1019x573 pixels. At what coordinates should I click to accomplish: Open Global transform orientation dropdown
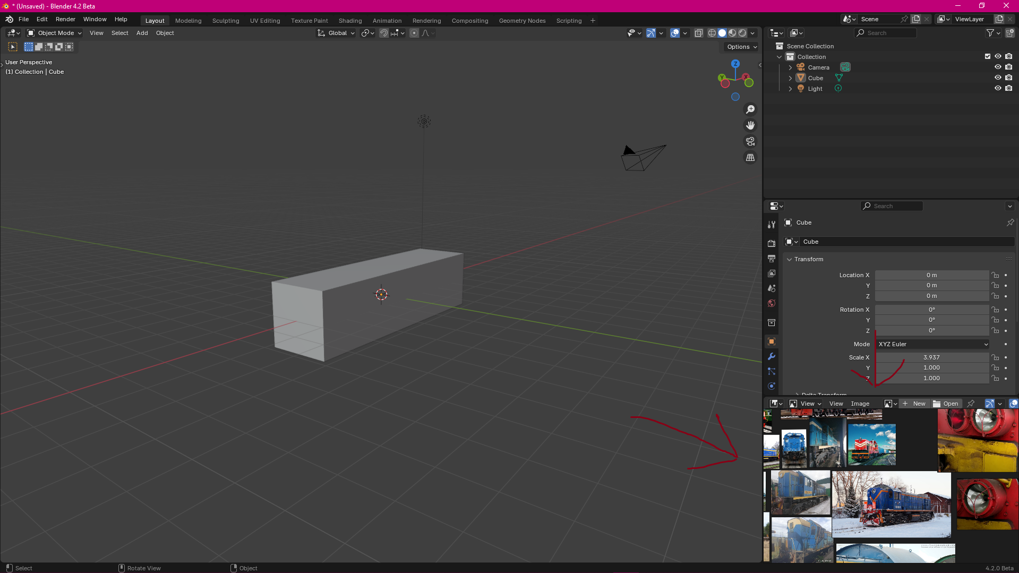point(336,33)
